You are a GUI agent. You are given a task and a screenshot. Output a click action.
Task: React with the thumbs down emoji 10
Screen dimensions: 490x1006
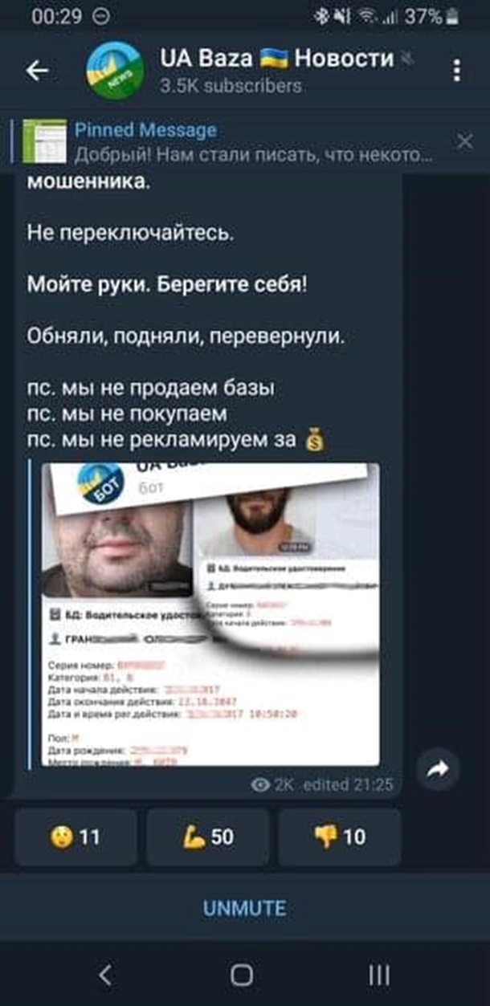click(339, 837)
